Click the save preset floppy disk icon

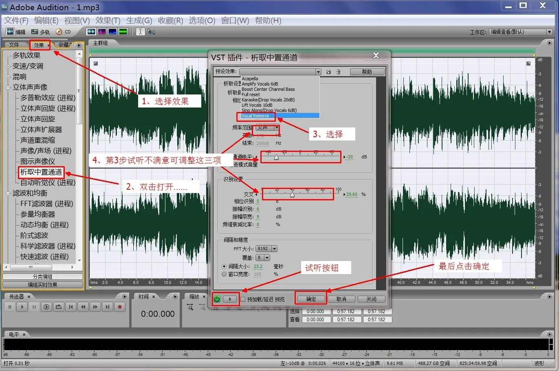(328, 72)
